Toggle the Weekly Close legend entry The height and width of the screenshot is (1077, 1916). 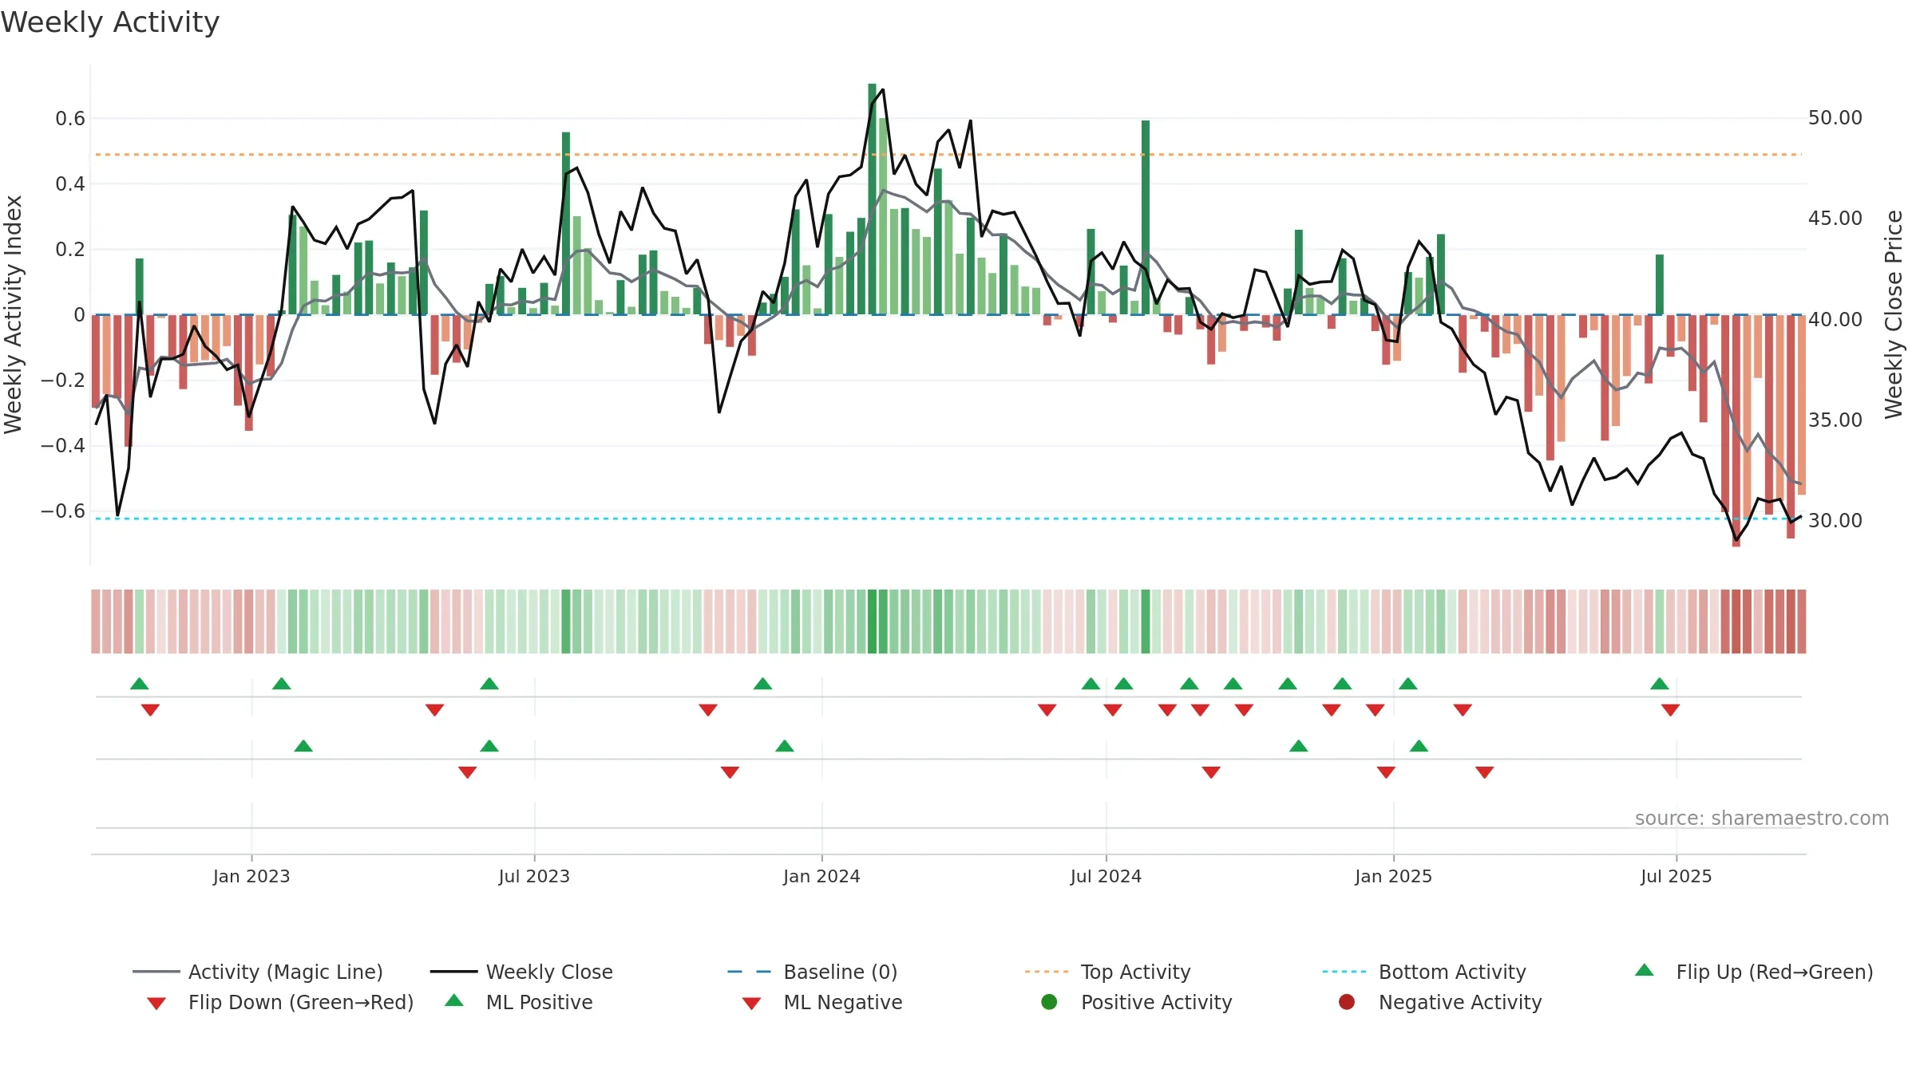(521, 972)
